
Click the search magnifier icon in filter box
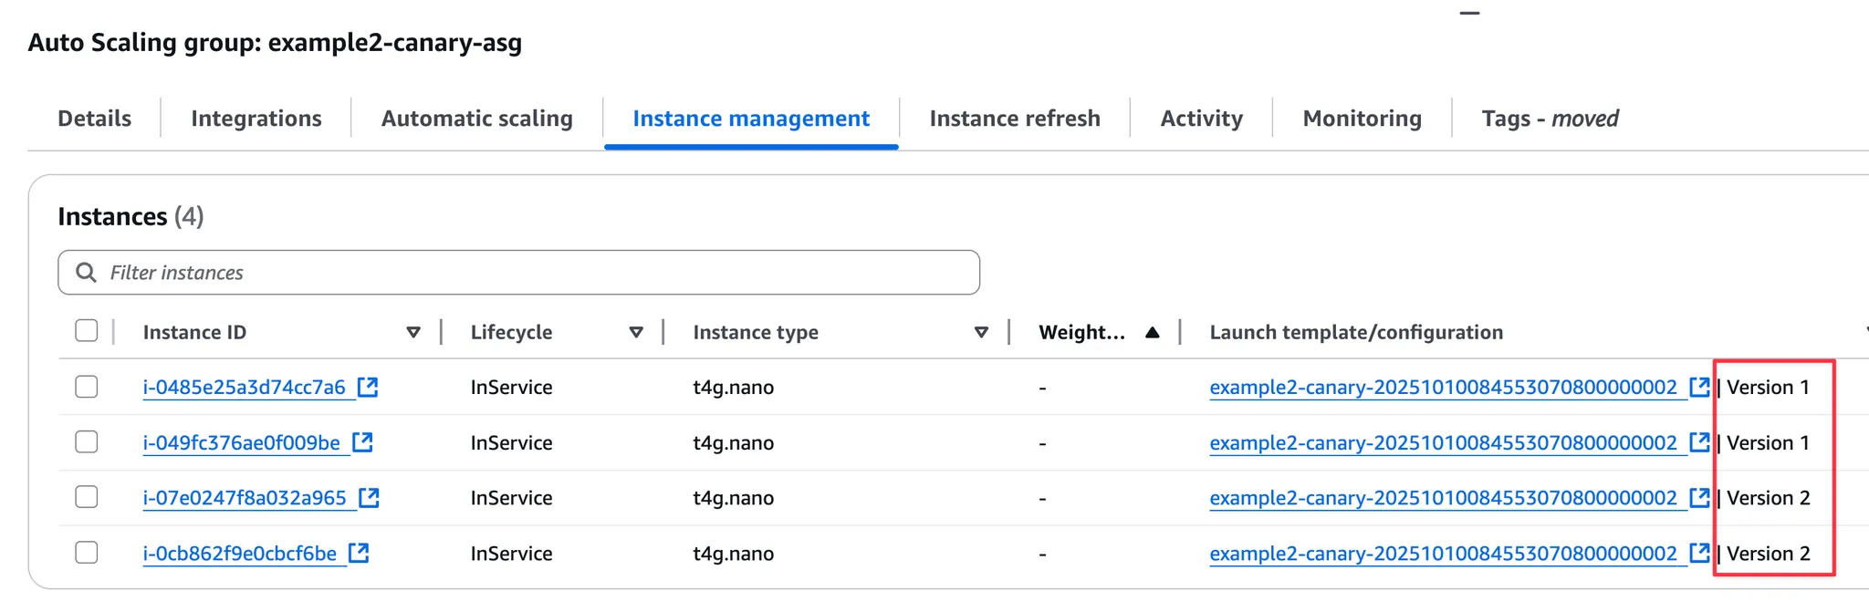(86, 273)
